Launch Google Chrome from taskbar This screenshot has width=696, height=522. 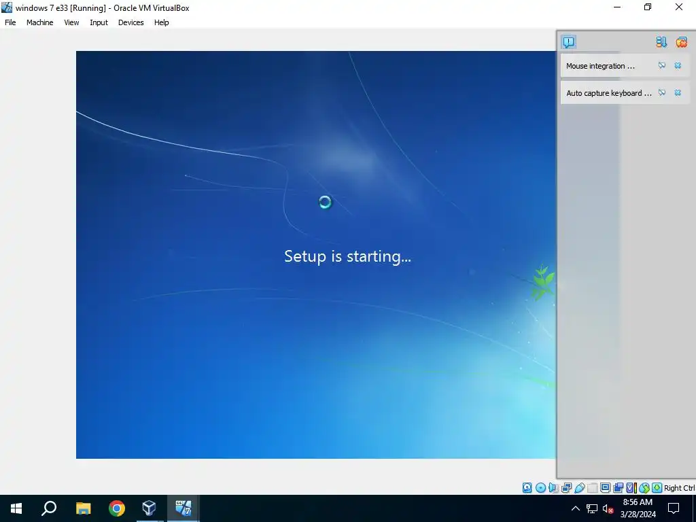[x=117, y=508]
